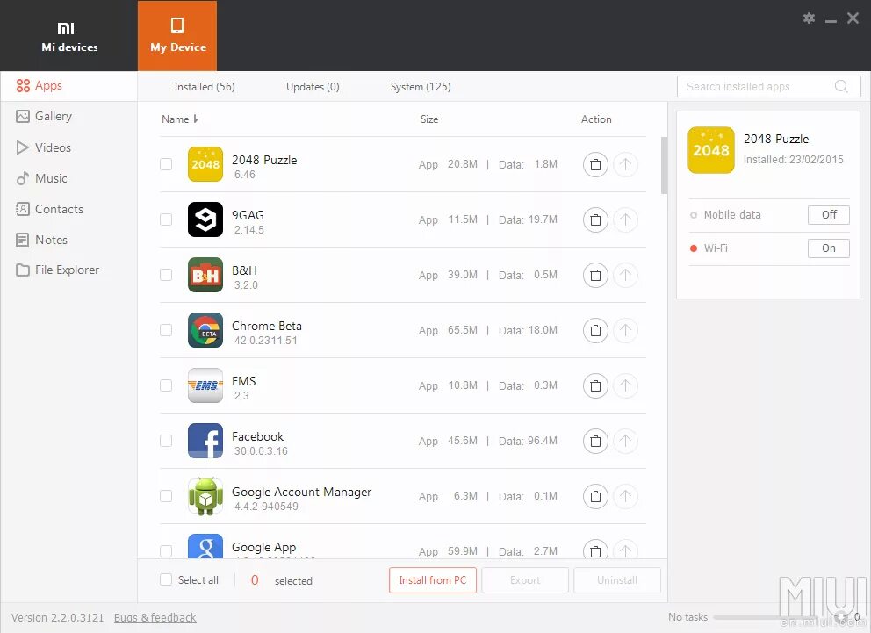Delete the 2048 Puzzle app via trash icon
The image size is (871, 633).
[595, 164]
